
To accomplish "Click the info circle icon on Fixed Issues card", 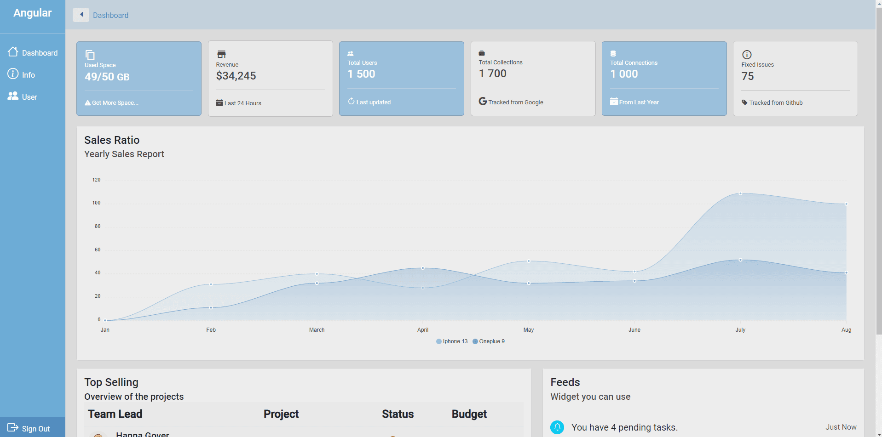I will tap(747, 54).
